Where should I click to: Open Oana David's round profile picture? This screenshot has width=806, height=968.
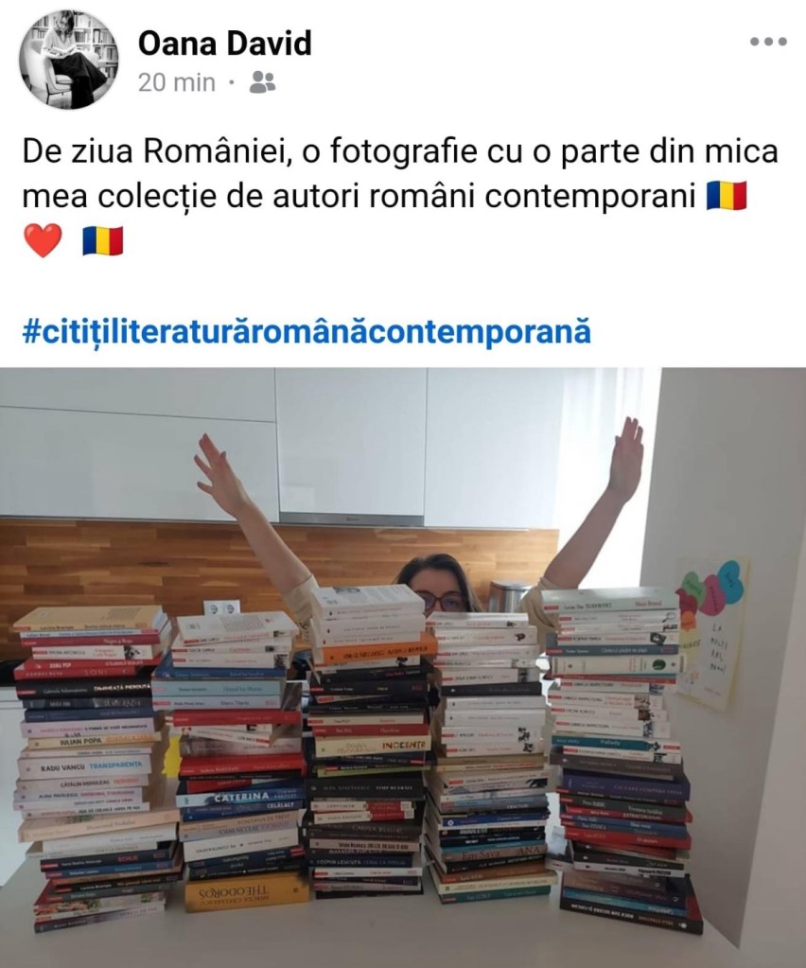tap(69, 60)
